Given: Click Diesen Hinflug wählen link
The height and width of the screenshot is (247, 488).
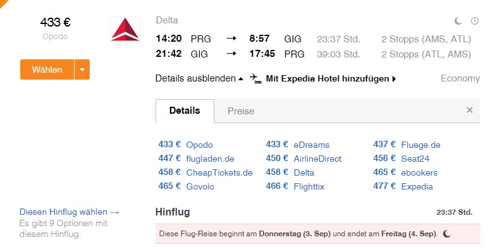Looking at the screenshot, I should pyautogui.click(x=69, y=212).
